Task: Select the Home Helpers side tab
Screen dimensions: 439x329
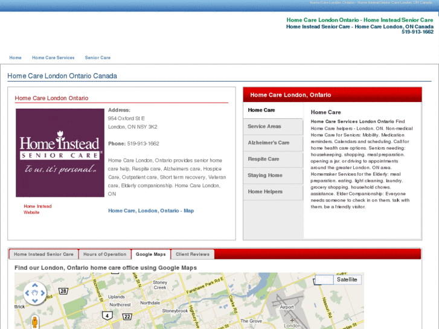Action: click(x=274, y=192)
